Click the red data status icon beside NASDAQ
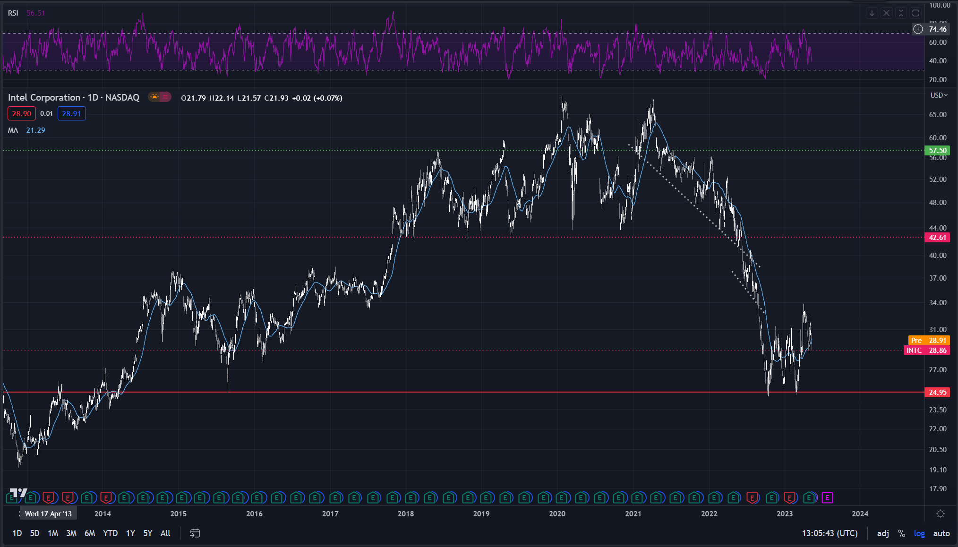Screen dimensions: 958x547 coord(165,97)
